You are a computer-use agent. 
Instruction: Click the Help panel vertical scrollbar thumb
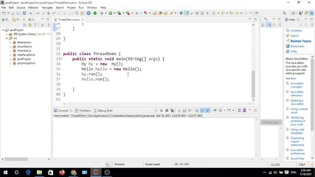pyautogui.click(x=312, y=94)
